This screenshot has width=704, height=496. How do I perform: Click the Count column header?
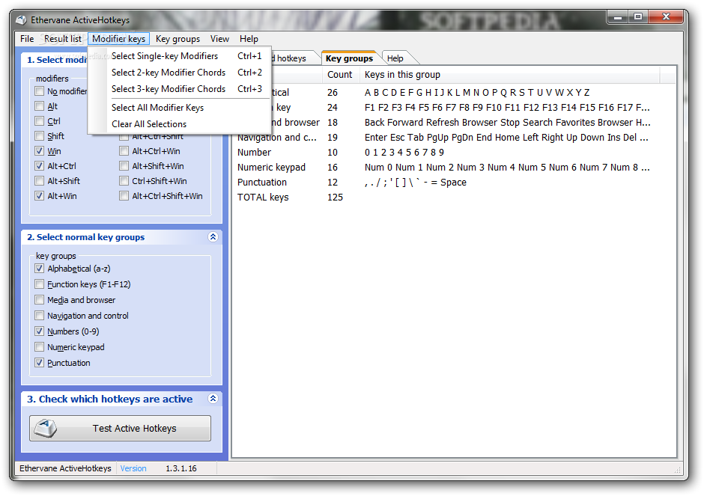pos(341,75)
